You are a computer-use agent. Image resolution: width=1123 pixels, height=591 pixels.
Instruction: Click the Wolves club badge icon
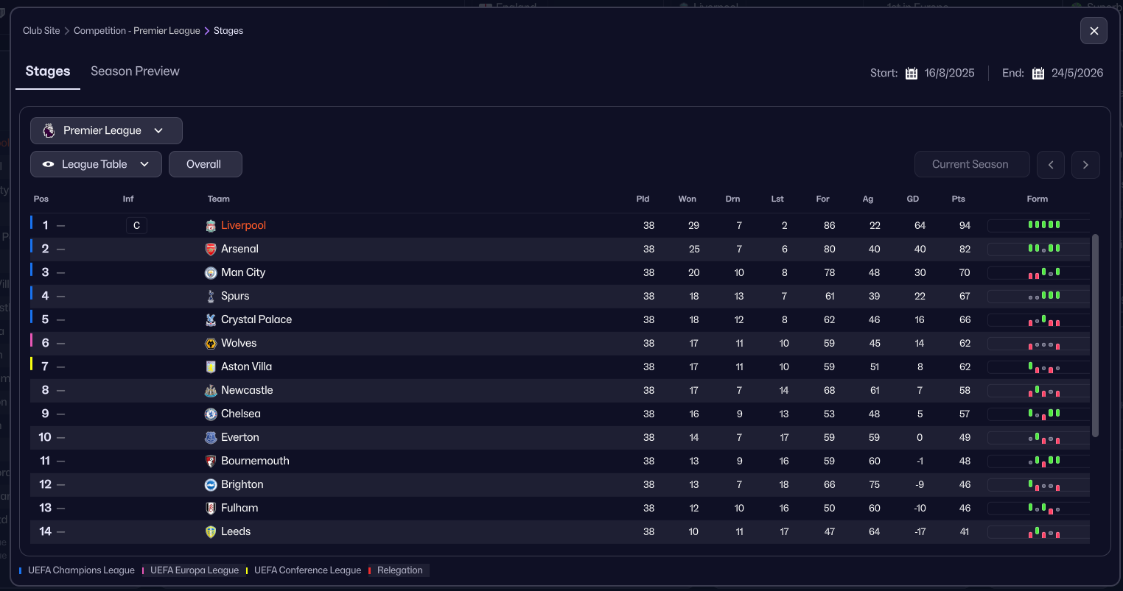click(211, 344)
